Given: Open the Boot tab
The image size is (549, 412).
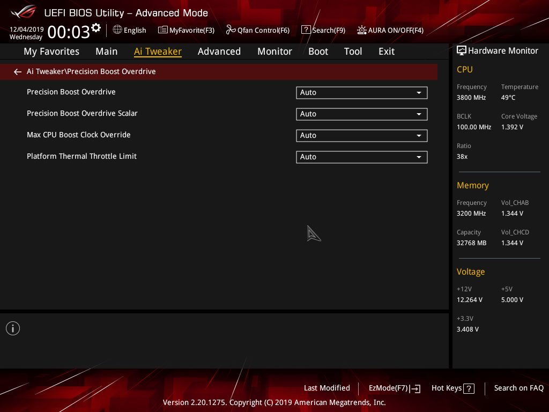Looking at the screenshot, I should click(318, 51).
